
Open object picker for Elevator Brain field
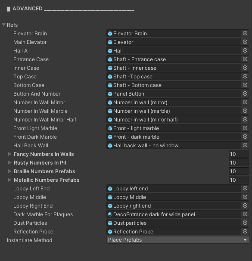pos(245,33)
